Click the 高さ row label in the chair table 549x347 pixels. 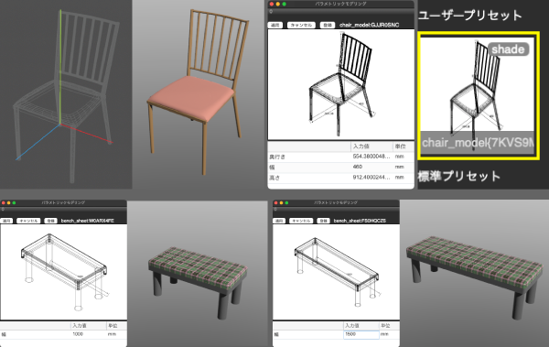point(274,178)
